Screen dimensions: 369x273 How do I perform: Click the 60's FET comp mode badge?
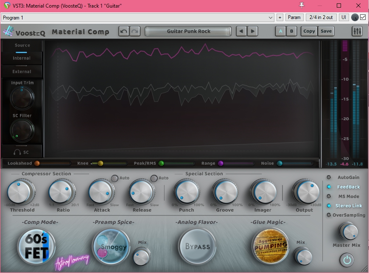[36, 246]
